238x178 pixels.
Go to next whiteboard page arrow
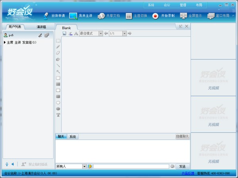[129, 33]
